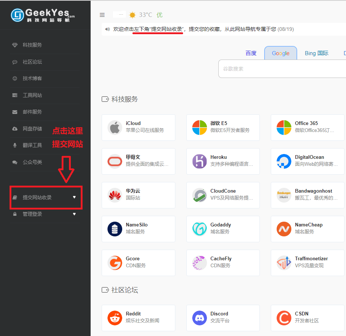Screen dimensions: 346x336
Task: Switch to the Bing 国际 search tab
Action: click(316, 53)
